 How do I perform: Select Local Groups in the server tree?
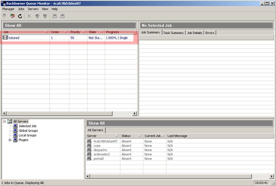pos(28,135)
